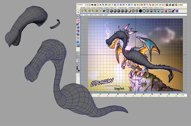Open the PaintEffects shelf tab
The image size is (191, 126).
[x=132, y=8]
